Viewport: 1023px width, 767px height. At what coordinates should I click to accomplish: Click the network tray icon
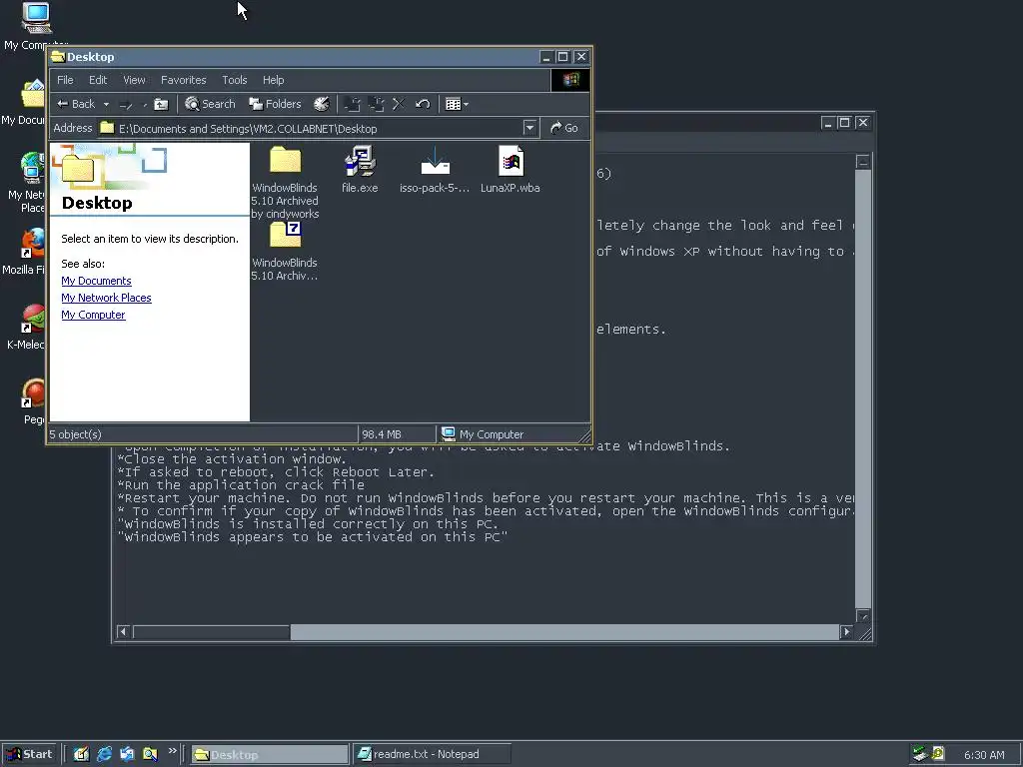pos(920,754)
